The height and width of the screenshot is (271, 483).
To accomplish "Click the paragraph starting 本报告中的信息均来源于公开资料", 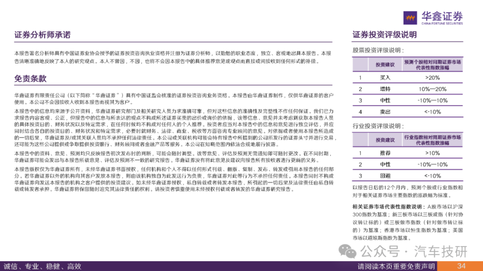I will tap(175, 128).
